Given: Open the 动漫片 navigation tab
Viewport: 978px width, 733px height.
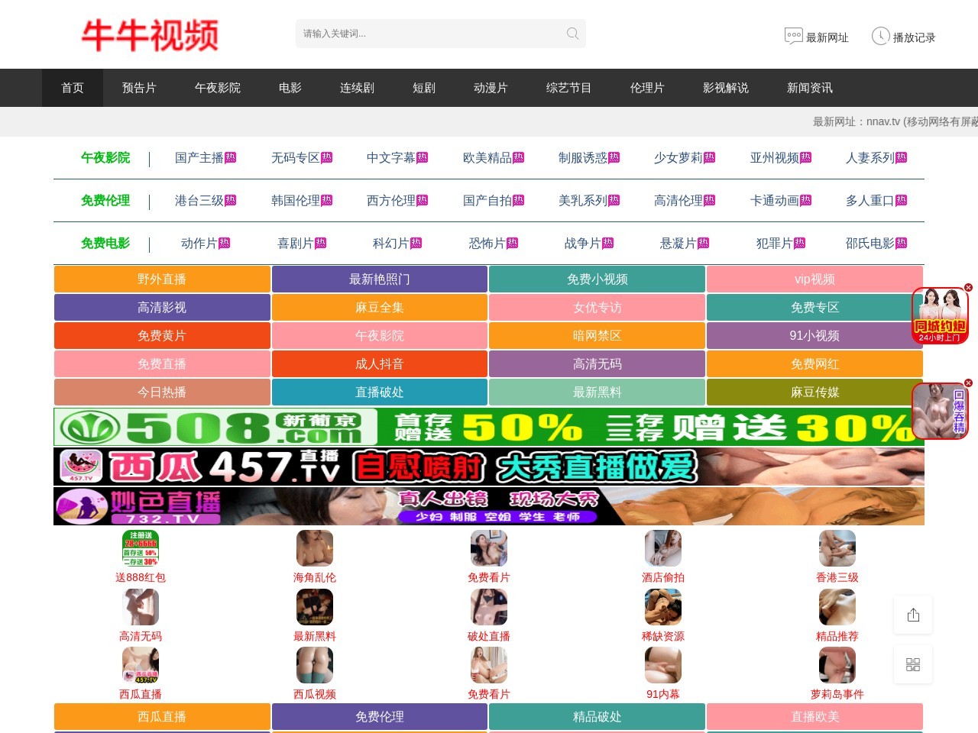Looking at the screenshot, I should (x=491, y=88).
